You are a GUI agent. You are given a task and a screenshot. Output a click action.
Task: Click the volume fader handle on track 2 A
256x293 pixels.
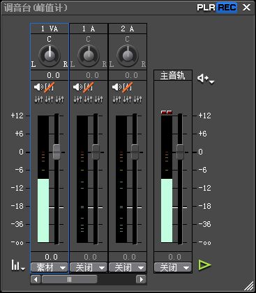[x=135, y=152]
